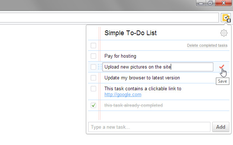Grab the drag handle of the edited task

click(100, 67)
